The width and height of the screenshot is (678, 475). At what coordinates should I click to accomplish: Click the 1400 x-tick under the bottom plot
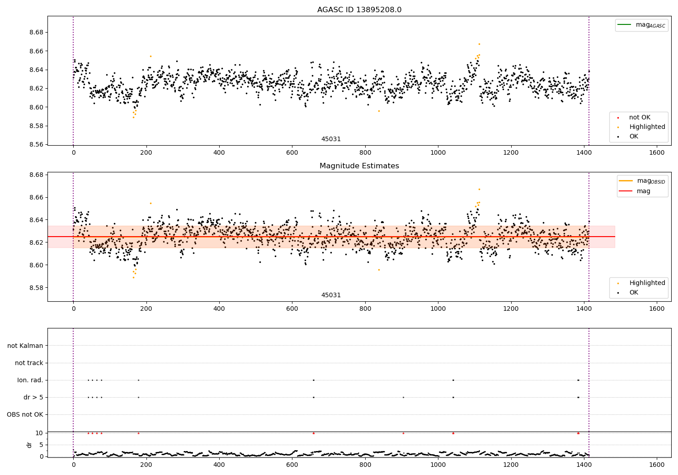click(x=584, y=465)
